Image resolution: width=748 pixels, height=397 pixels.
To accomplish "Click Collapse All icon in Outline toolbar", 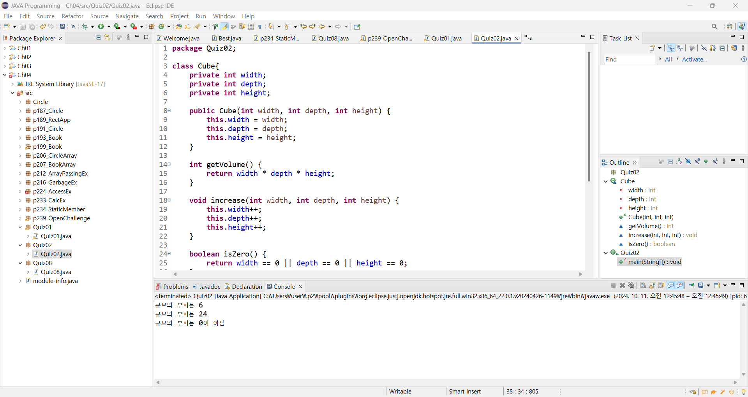I will [670, 162].
